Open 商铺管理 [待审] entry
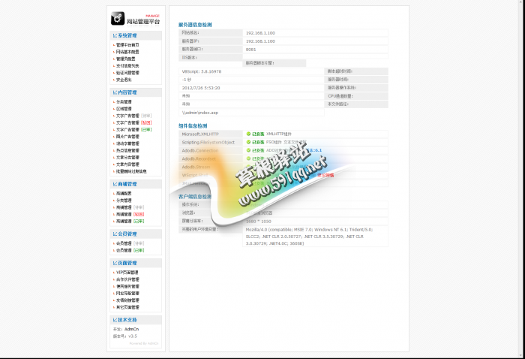This screenshot has height=359, width=525. tap(130, 207)
